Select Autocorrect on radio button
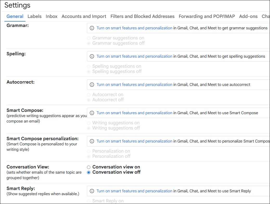This screenshot has height=204, width=270. [89, 95]
